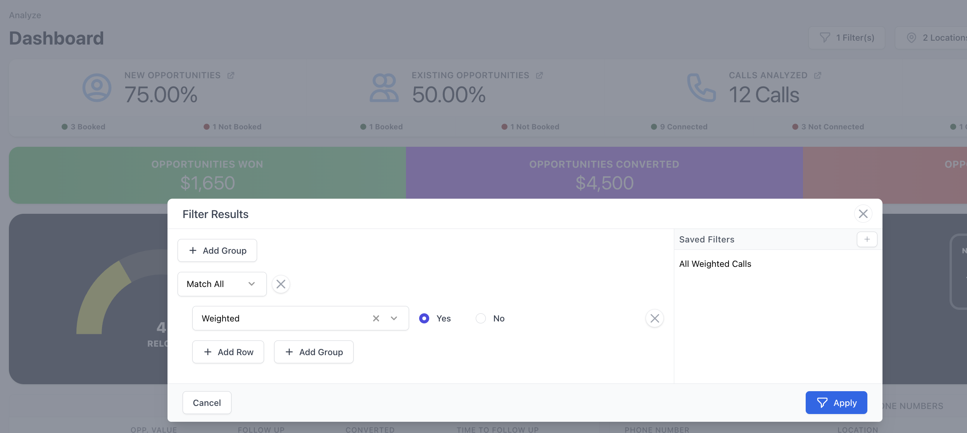Click the Opportunities Won card
Screen dimensions: 967x433
[x=207, y=175]
